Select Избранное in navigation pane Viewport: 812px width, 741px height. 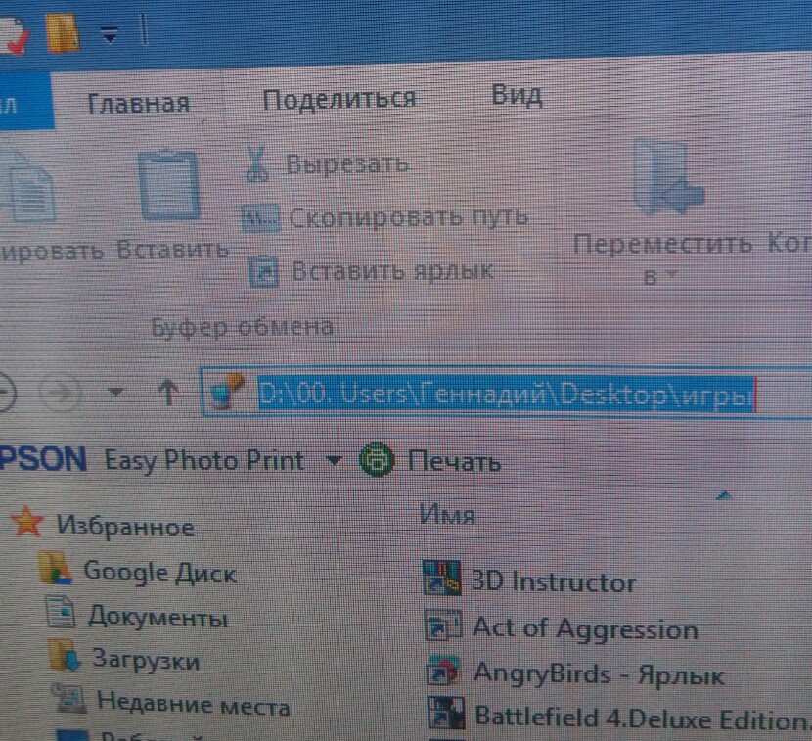click(x=125, y=527)
